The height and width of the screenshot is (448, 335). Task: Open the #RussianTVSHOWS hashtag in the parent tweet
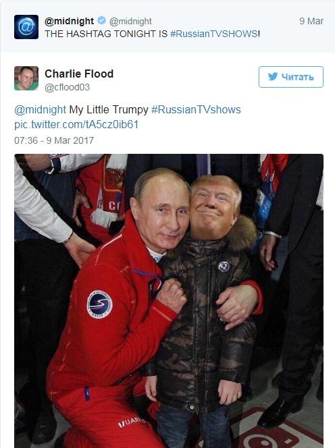(213, 34)
